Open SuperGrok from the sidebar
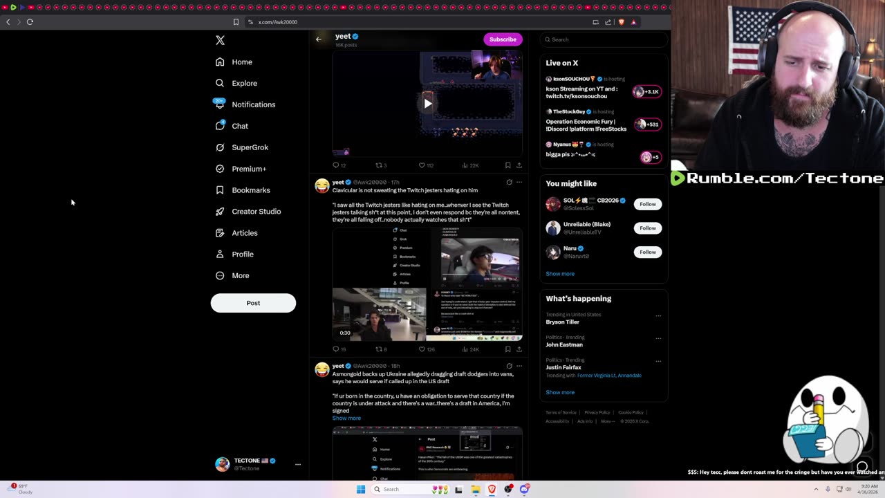The height and width of the screenshot is (498, 885). (x=241, y=147)
